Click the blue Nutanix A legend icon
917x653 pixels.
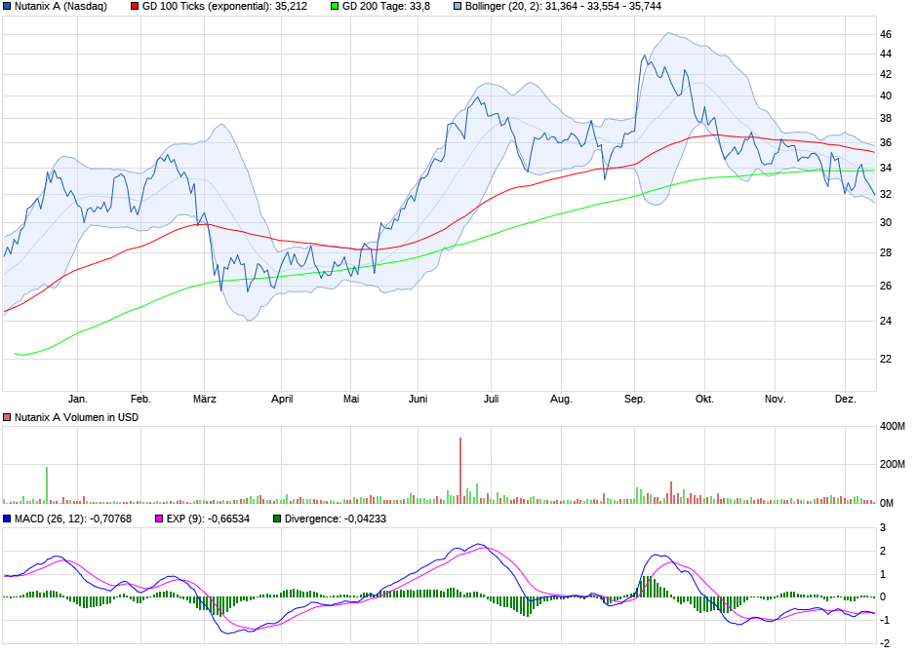[8, 7]
